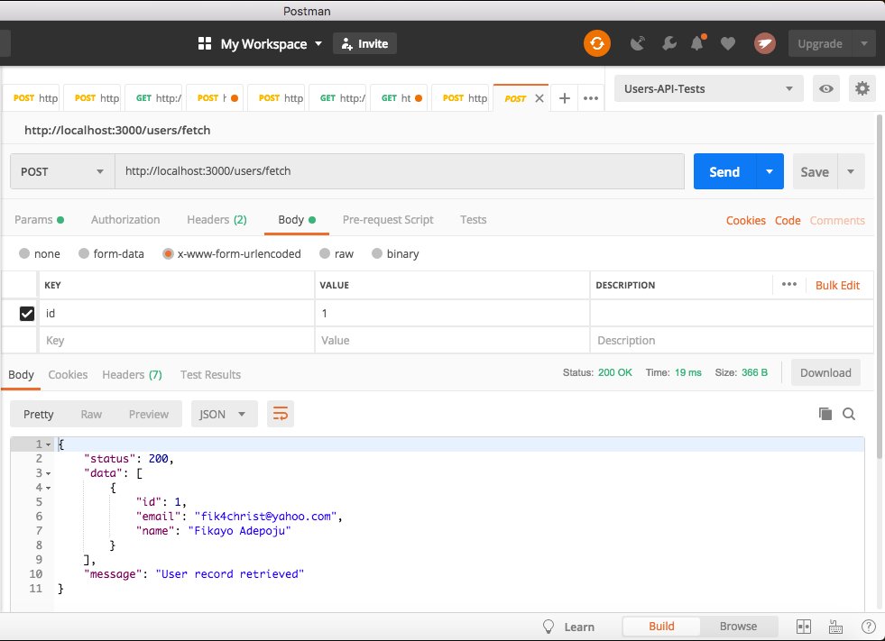Collapse the object fold on line 4
885x641 pixels.
(48, 488)
